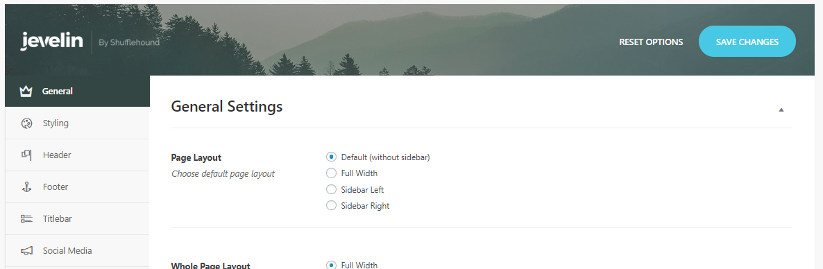
Task: Select Default (without sidebar) page layout
Action: tap(331, 157)
